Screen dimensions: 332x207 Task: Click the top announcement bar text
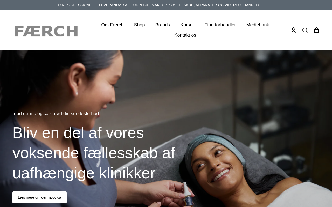pyautogui.click(x=161, y=5)
